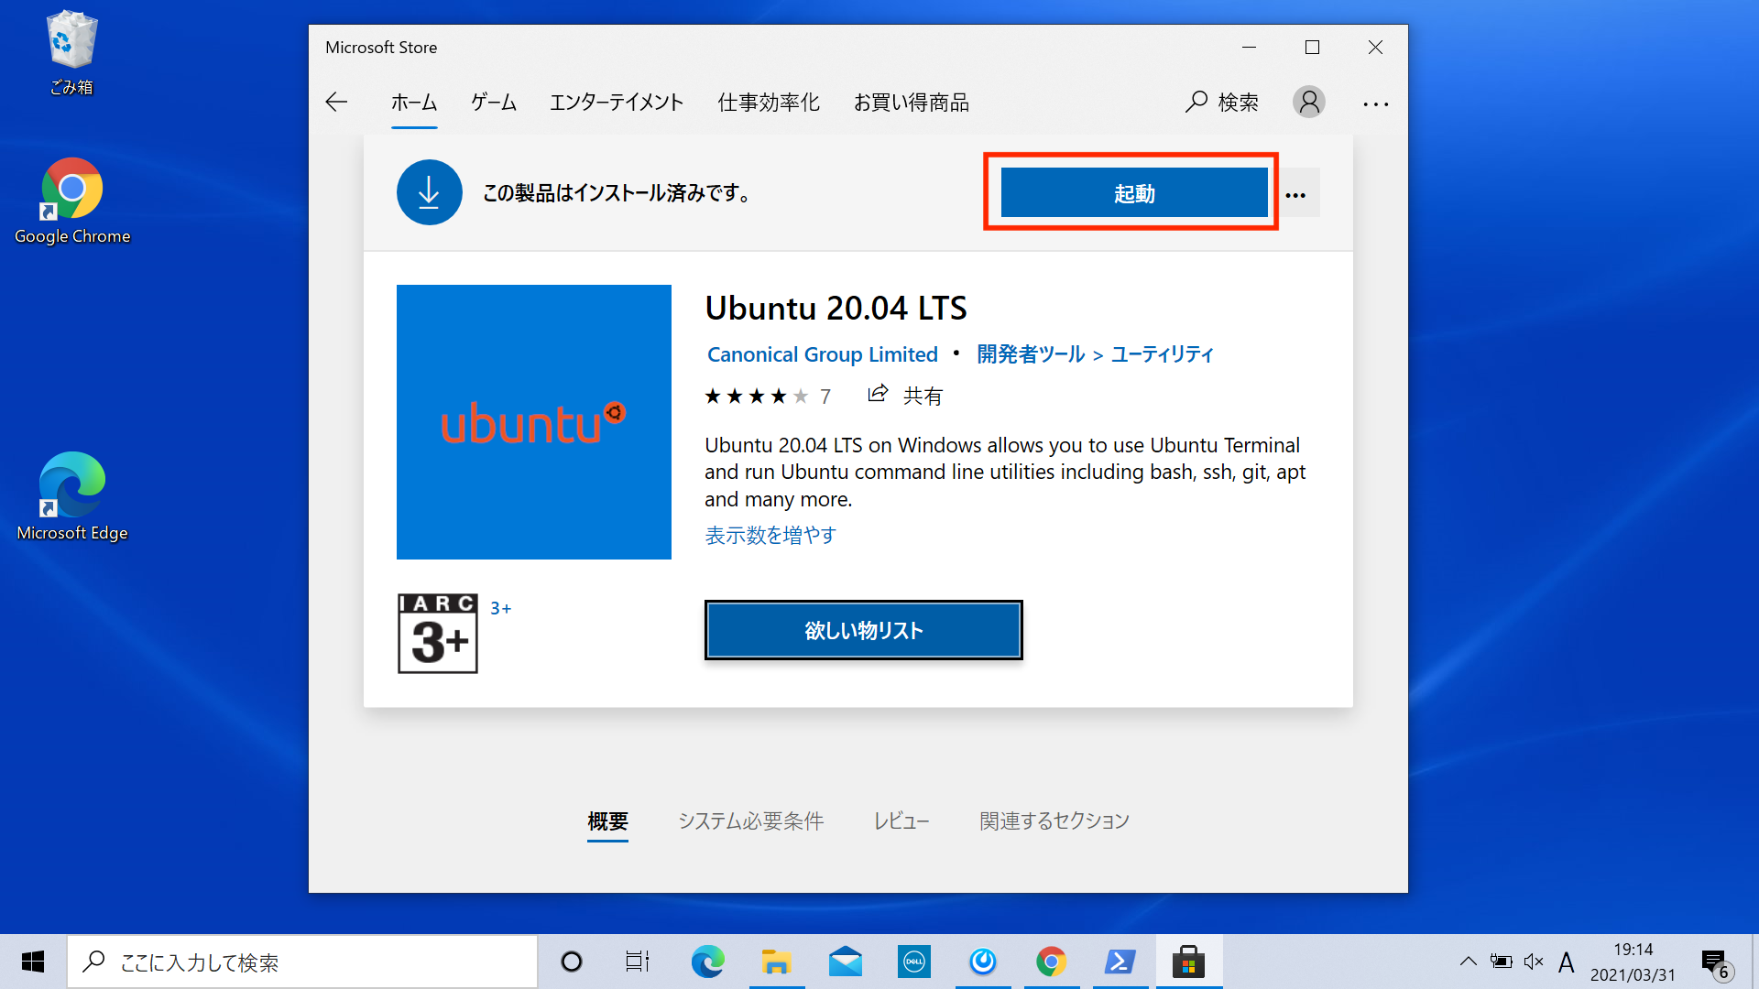Screen dimensions: 1759x989
Task: Click the muted volume tray icon
Action: 1534,962
